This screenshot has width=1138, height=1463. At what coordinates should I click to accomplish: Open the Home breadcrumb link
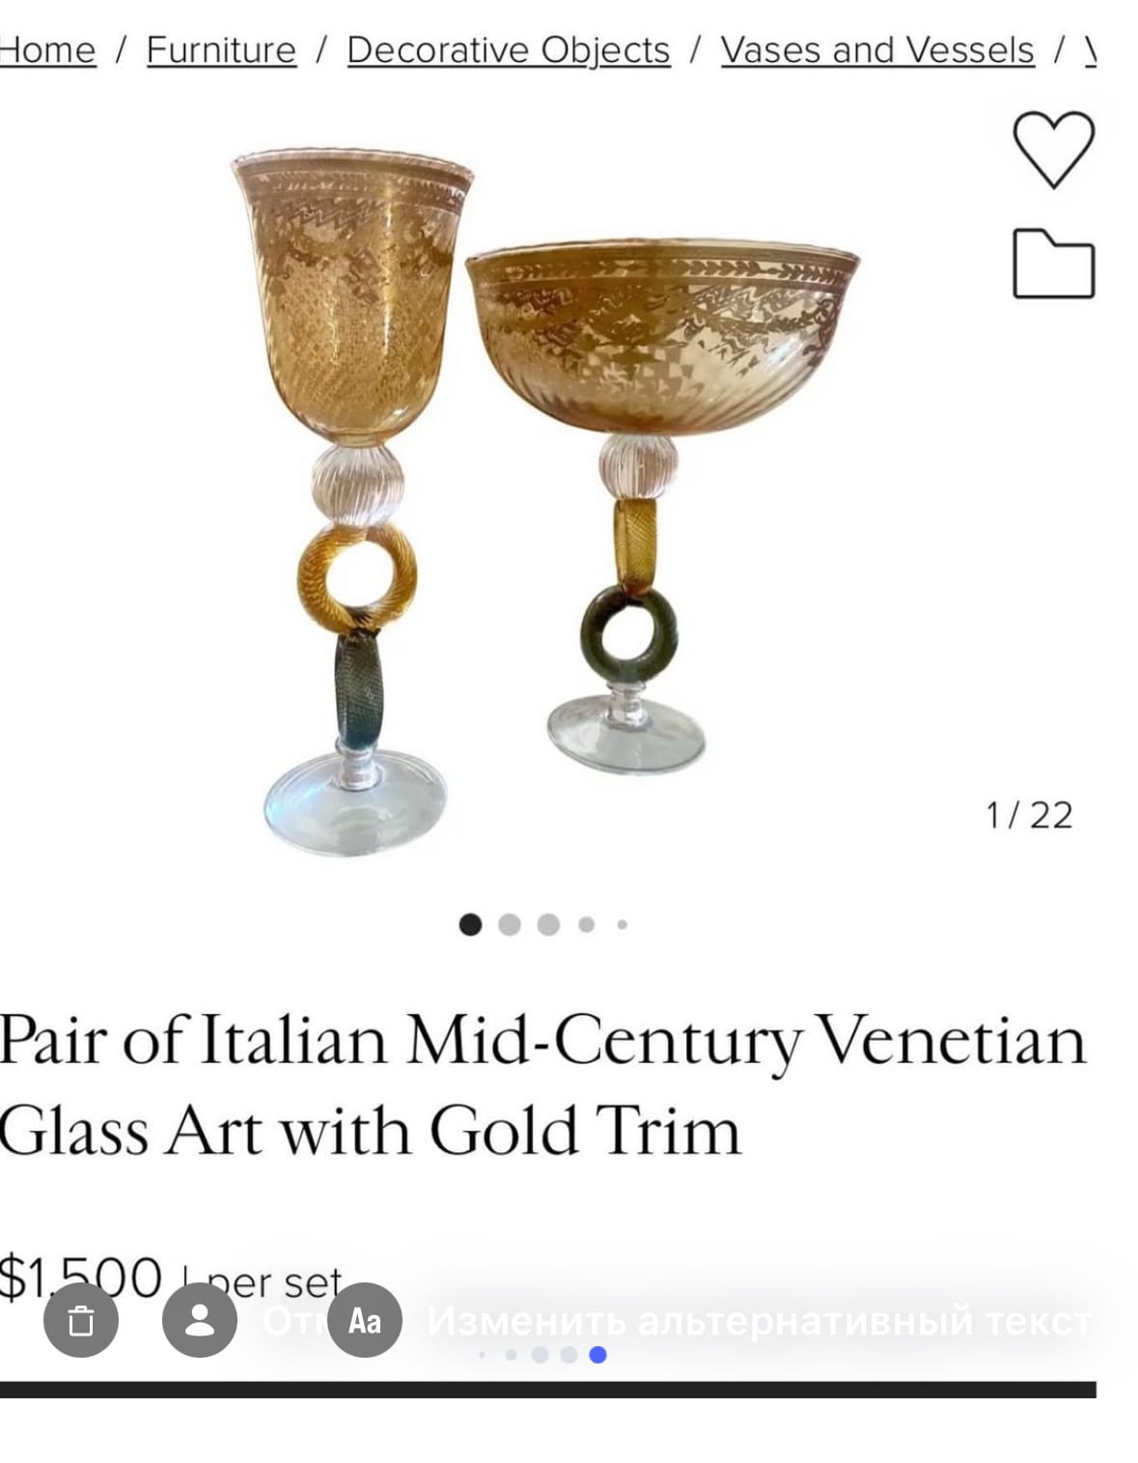click(46, 49)
